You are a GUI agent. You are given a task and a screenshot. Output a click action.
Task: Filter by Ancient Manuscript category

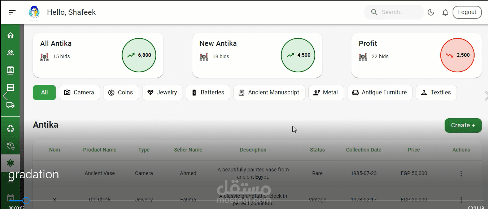(269, 93)
